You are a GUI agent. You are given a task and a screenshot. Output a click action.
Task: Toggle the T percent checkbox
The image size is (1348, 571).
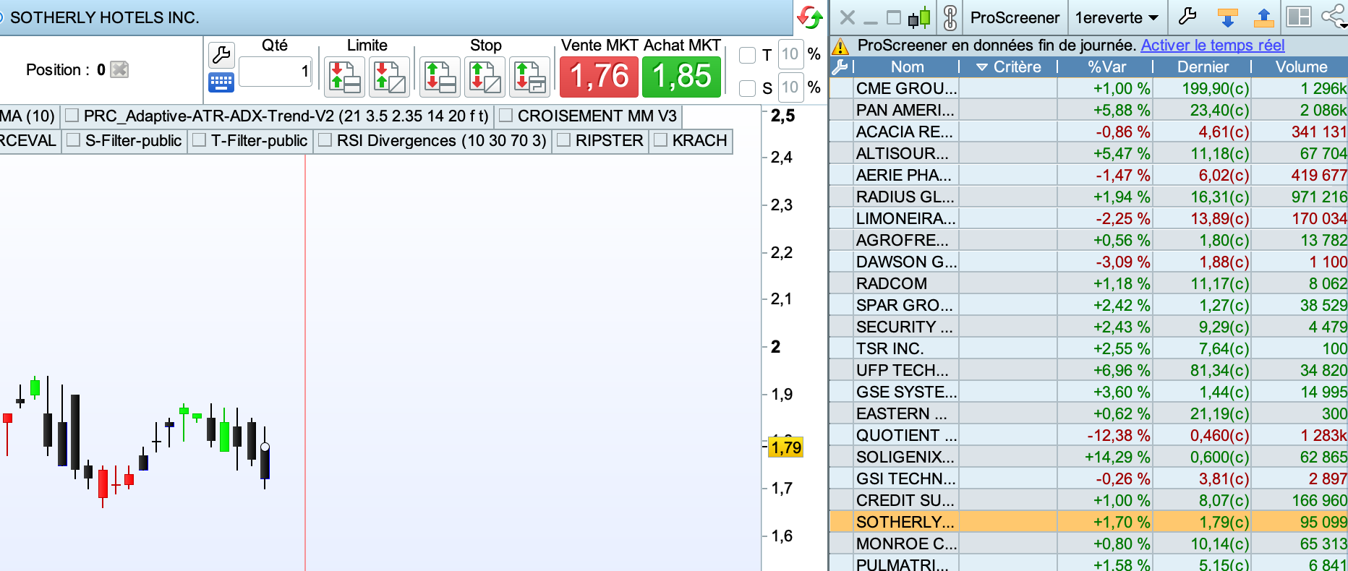(748, 55)
